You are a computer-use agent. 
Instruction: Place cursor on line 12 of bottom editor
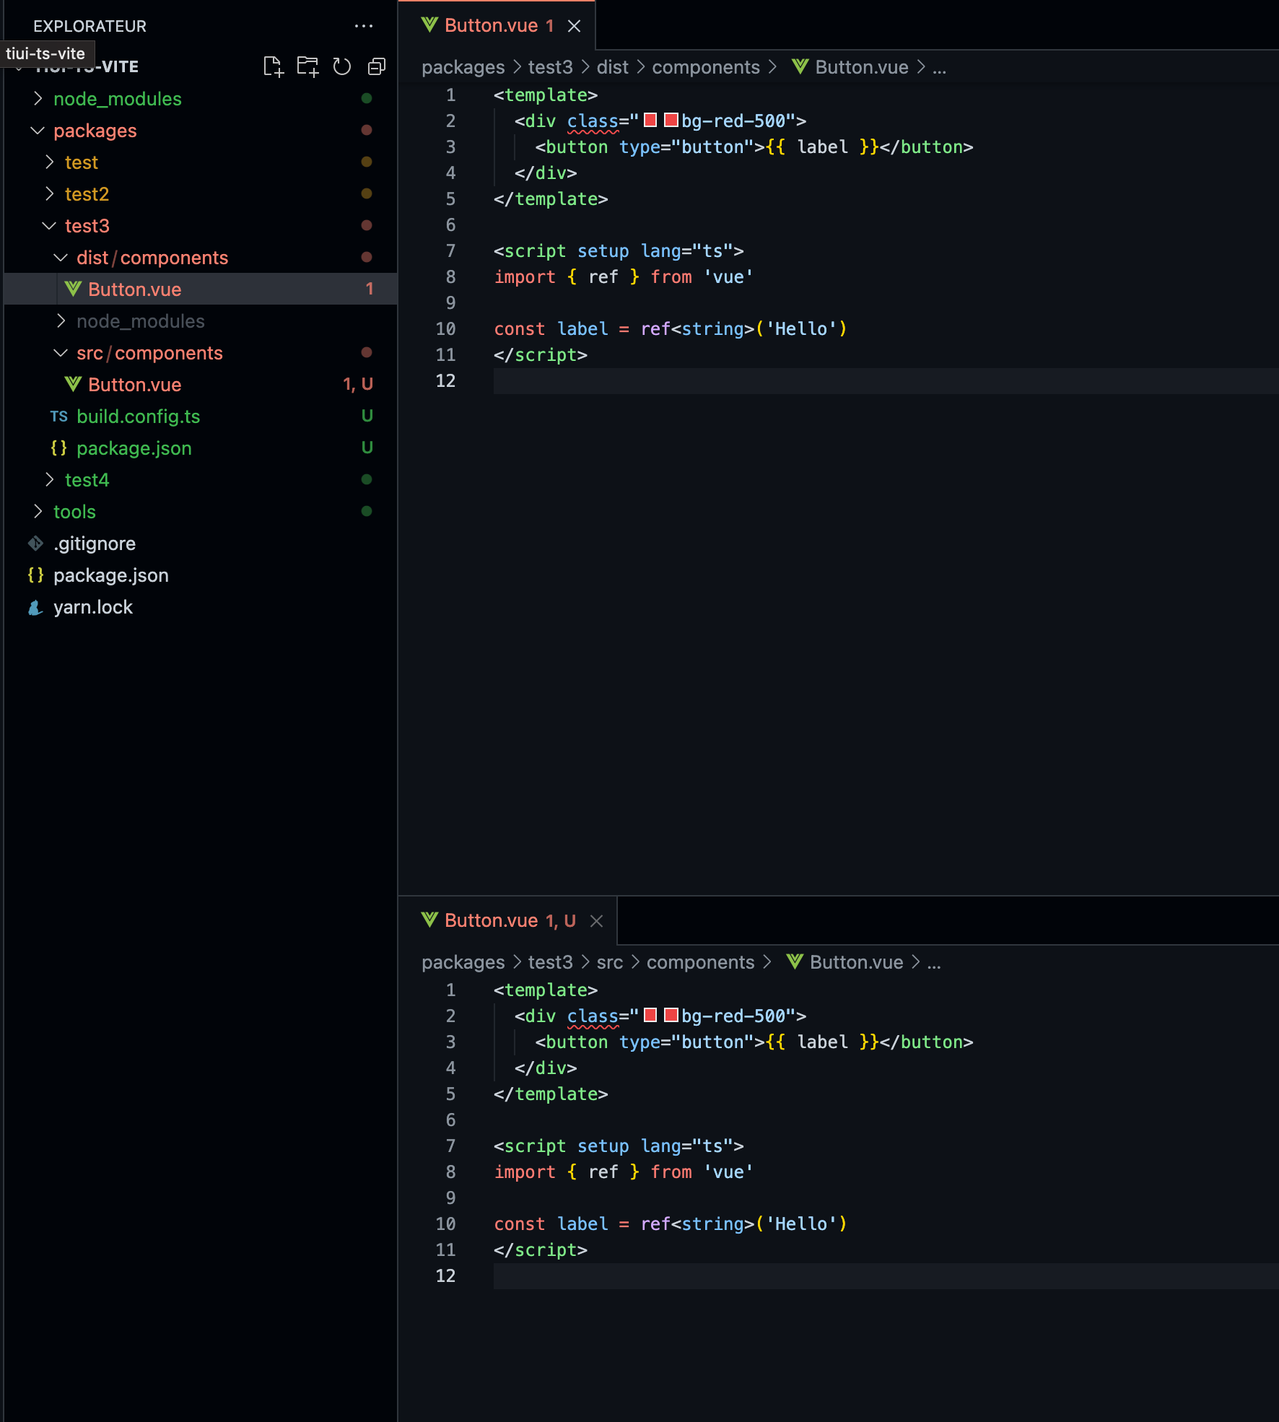click(x=886, y=1276)
